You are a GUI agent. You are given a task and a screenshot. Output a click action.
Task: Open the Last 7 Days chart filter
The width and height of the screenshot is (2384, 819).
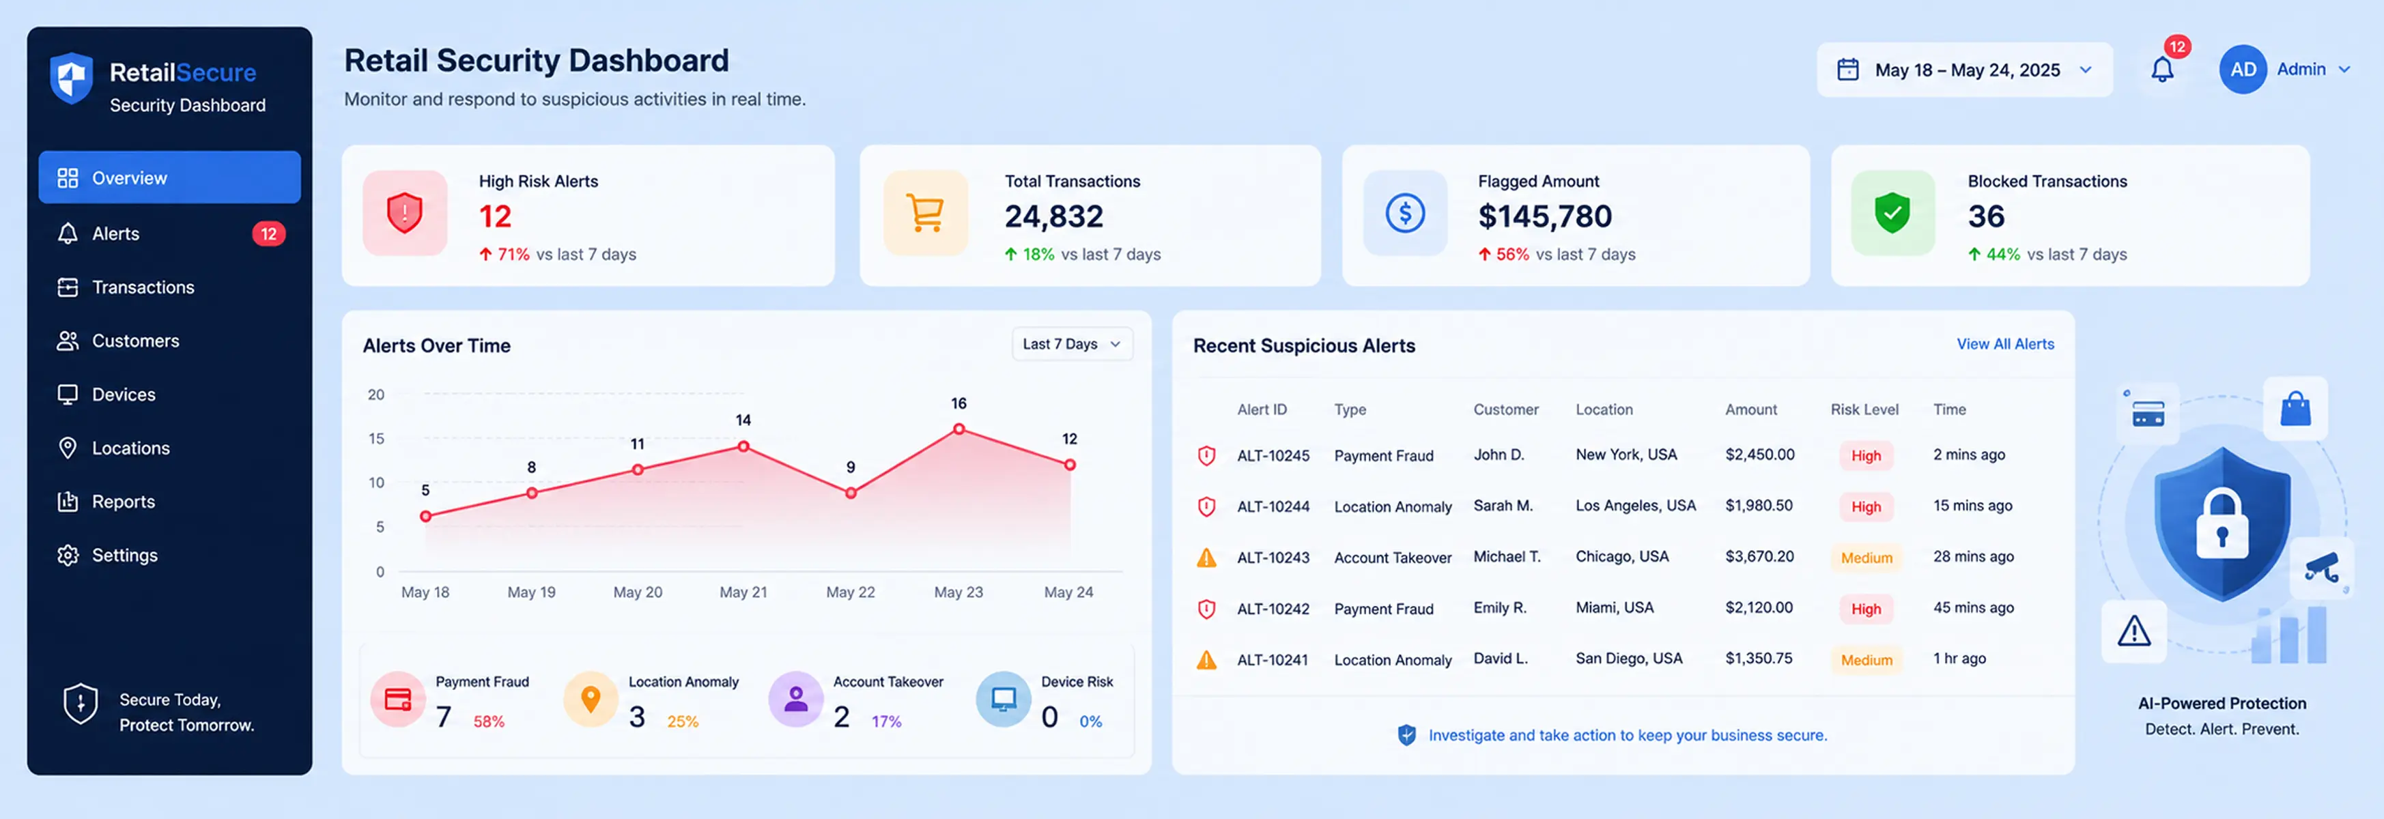[1072, 344]
